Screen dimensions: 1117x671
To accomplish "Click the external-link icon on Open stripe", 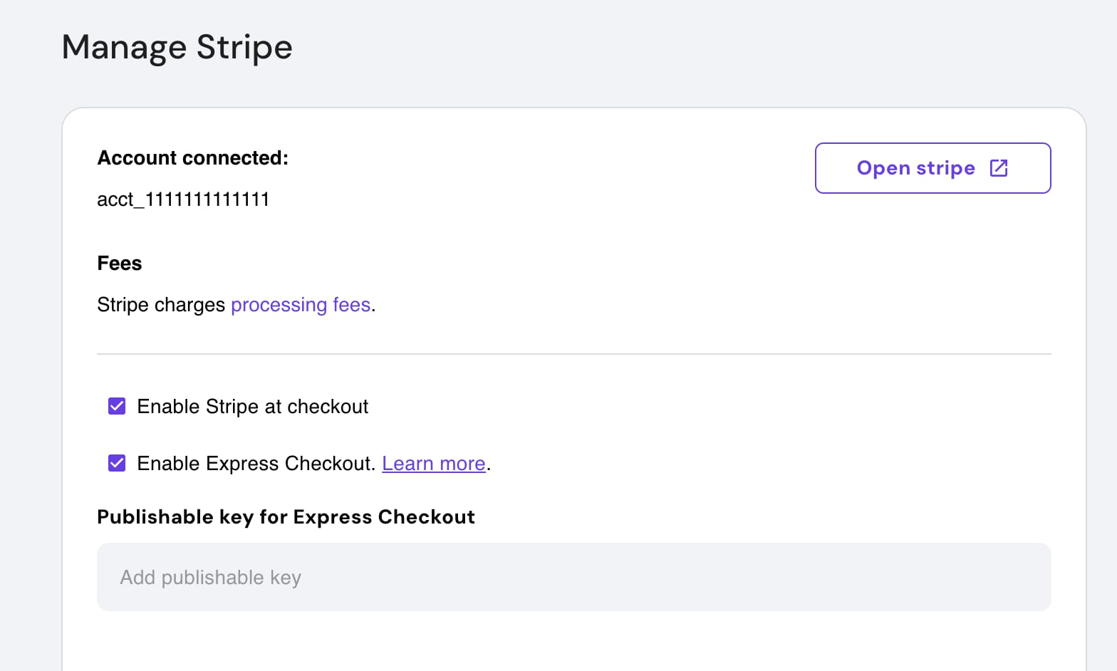I will click(x=999, y=168).
